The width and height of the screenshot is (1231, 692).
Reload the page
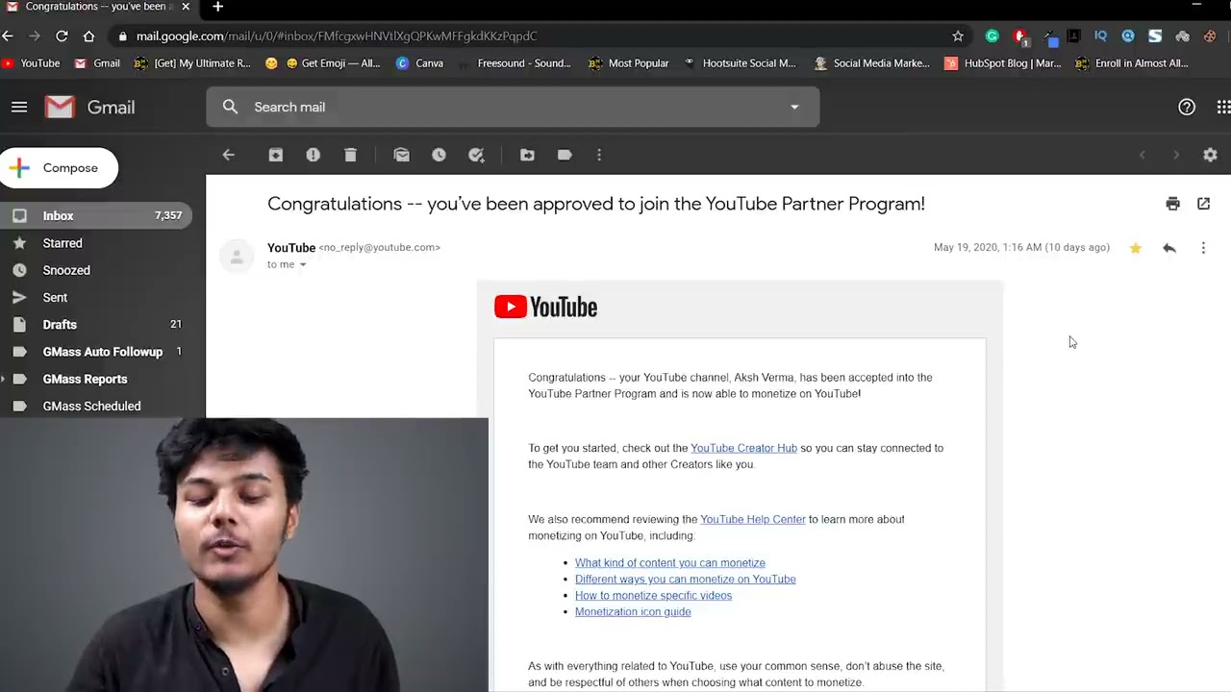click(62, 36)
